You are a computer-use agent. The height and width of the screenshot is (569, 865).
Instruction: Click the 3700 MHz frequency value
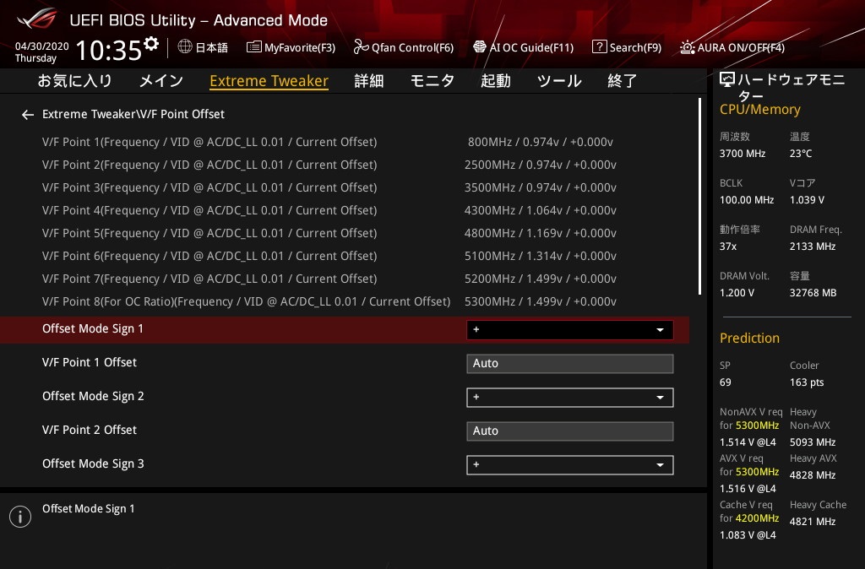click(x=743, y=154)
